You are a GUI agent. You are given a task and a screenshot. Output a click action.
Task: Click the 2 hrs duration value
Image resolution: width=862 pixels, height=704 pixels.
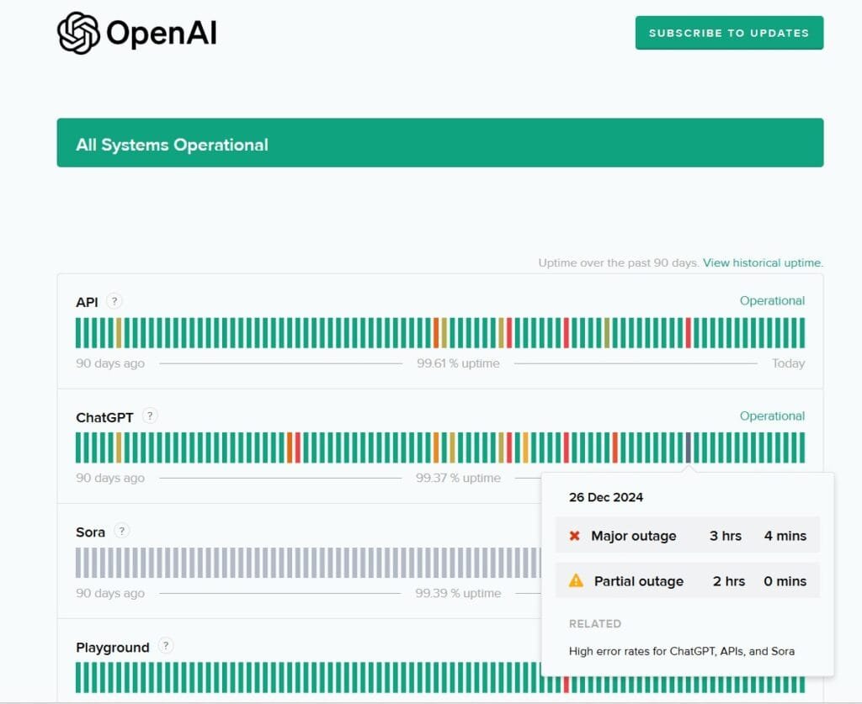[x=728, y=581]
